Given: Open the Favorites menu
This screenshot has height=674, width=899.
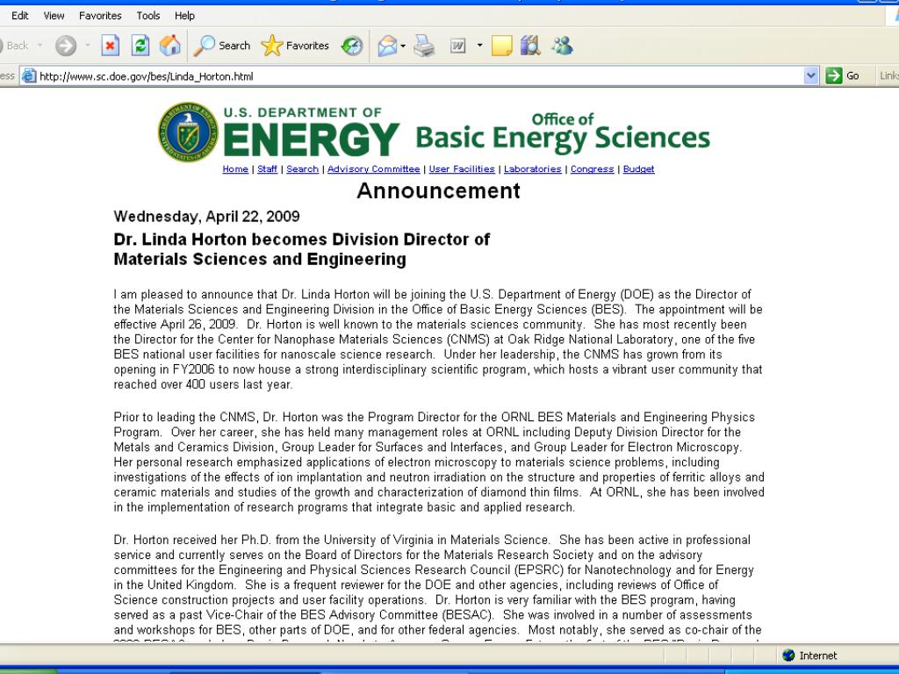Looking at the screenshot, I should pyautogui.click(x=100, y=16).
